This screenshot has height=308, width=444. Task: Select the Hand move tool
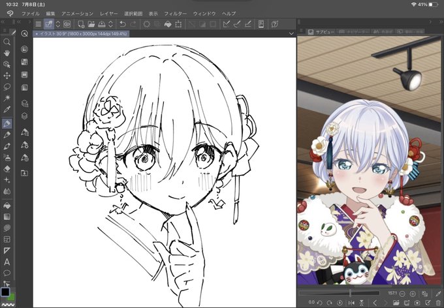(7, 54)
